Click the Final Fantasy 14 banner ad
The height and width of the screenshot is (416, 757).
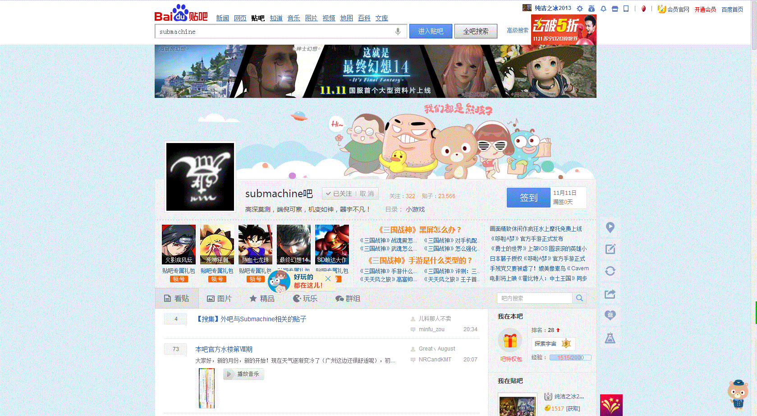pyautogui.click(x=375, y=71)
